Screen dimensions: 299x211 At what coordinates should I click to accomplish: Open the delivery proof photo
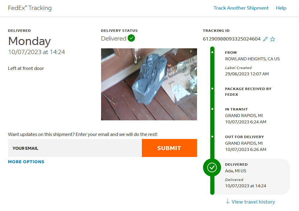(149, 84)
